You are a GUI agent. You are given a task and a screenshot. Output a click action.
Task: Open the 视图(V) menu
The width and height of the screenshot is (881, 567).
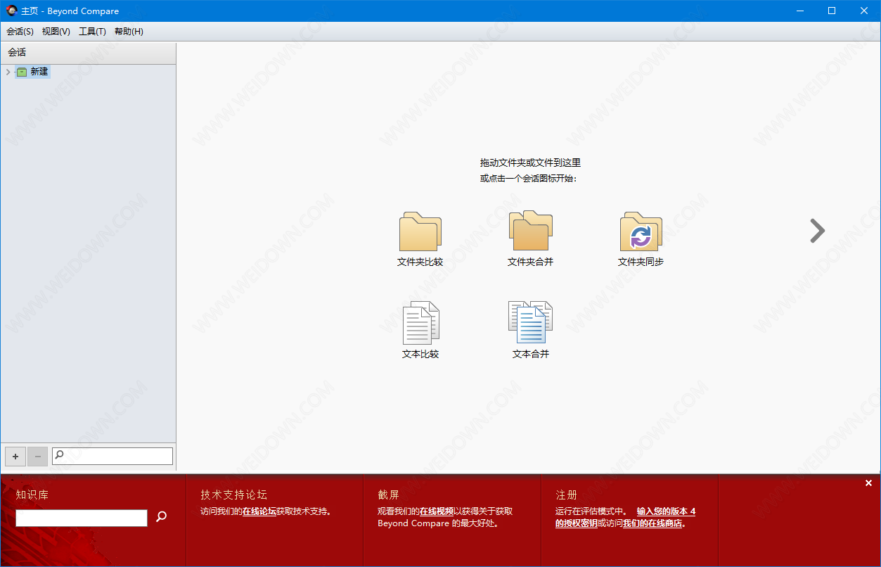56,32
